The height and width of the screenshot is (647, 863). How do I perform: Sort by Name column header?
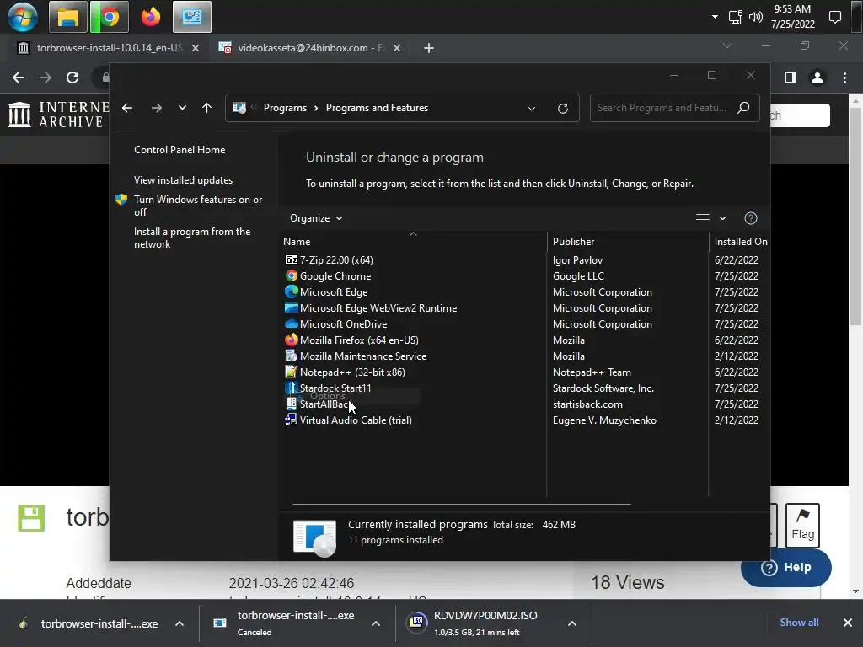(413, 242)
